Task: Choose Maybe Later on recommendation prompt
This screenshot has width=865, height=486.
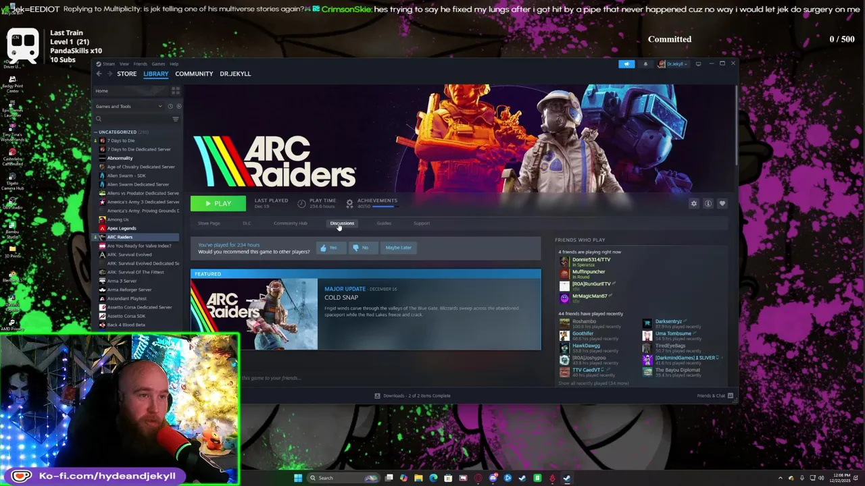Action: pyautogui.click(x=398, y=248)
